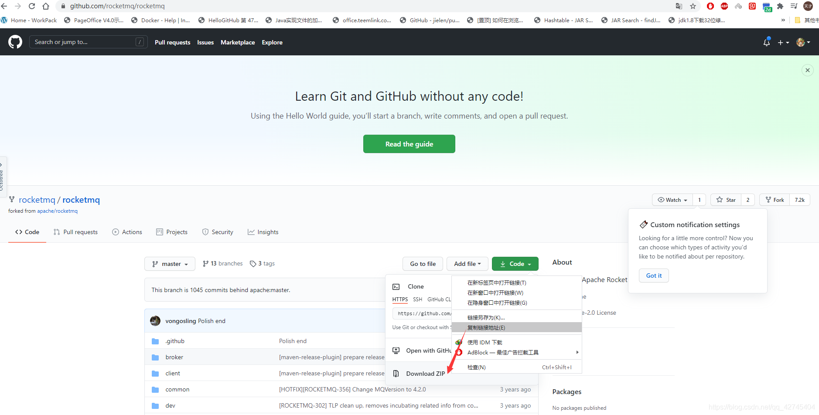The image size is (819, 415).
Task: Select the Insights tab
Action: tap(263, 232)
